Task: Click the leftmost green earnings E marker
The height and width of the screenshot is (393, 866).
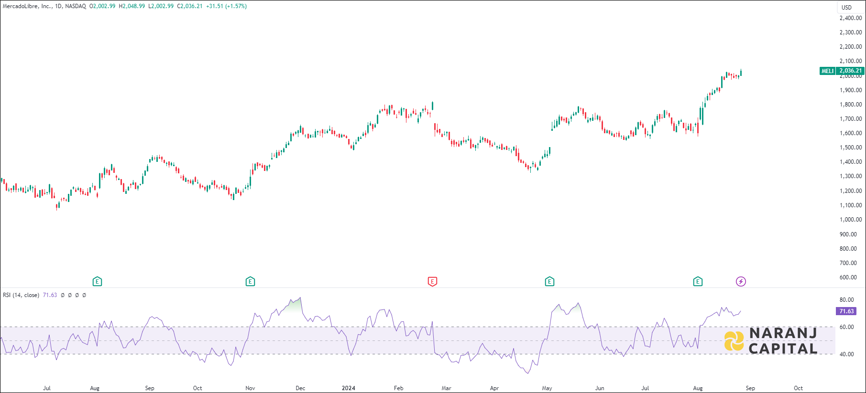Action: pos(97,282)
